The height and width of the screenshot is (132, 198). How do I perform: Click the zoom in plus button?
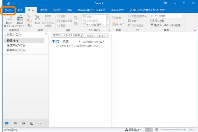[x=185, y=130]
